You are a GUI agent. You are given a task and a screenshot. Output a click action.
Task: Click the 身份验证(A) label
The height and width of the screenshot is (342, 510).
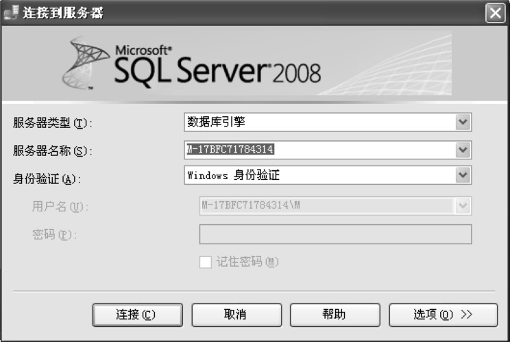click(x=47, y=179)
